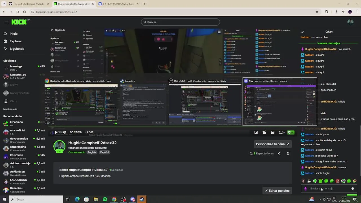Open browser downloads
Screen dimensions: 361x203
pyautogui.click(x=336, y=12)
